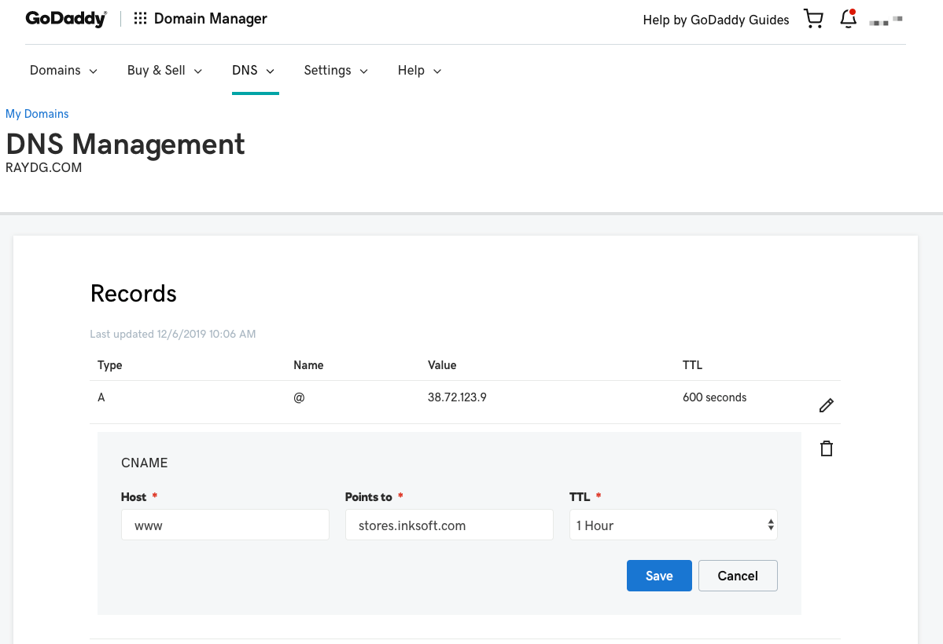Open Help by GoDaddy Guides
Image resolution: width=943 pixels, height=644 pixels.
click(716, 20)
